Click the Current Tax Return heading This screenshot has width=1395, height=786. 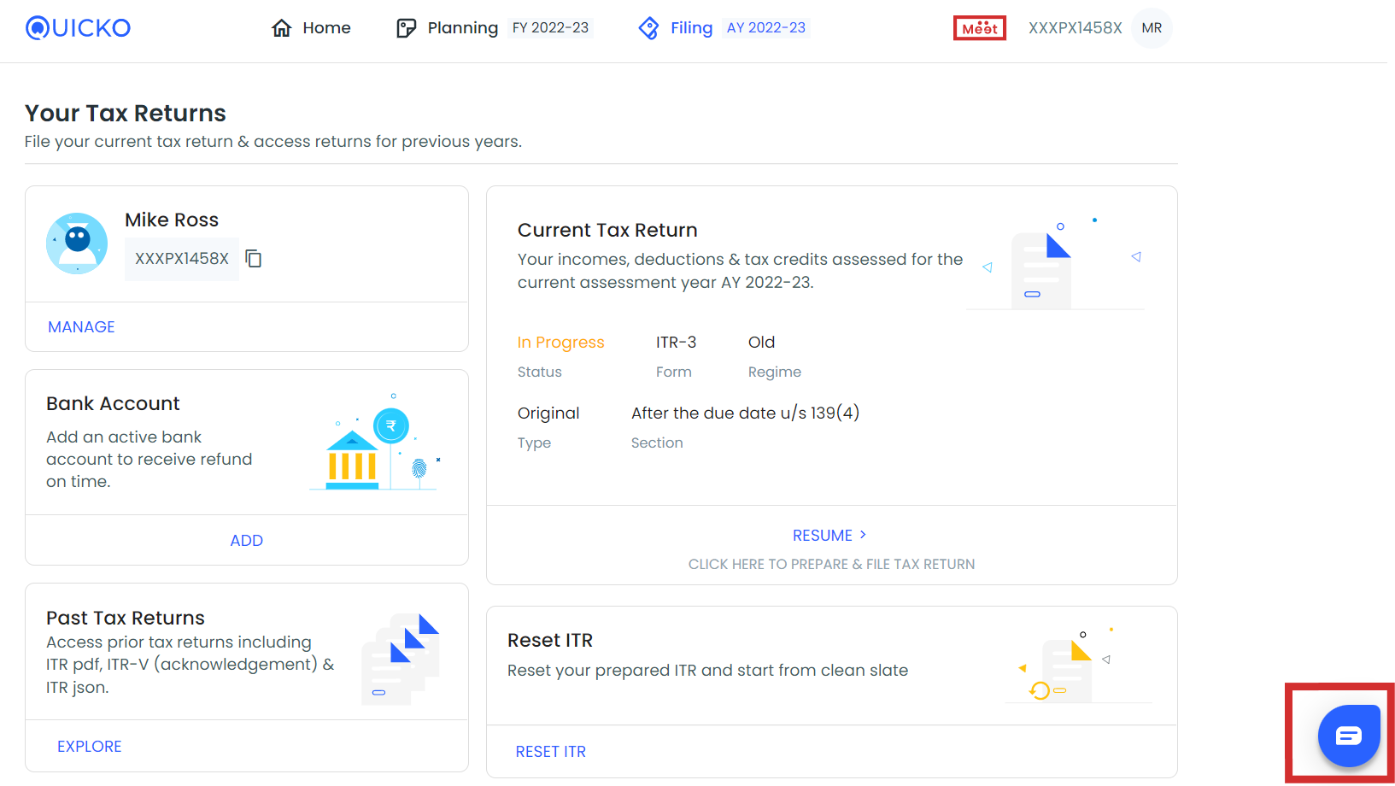tap(607, 231)
